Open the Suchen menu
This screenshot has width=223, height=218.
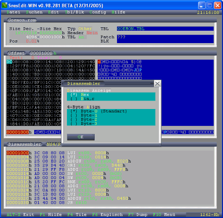point(34,12)
